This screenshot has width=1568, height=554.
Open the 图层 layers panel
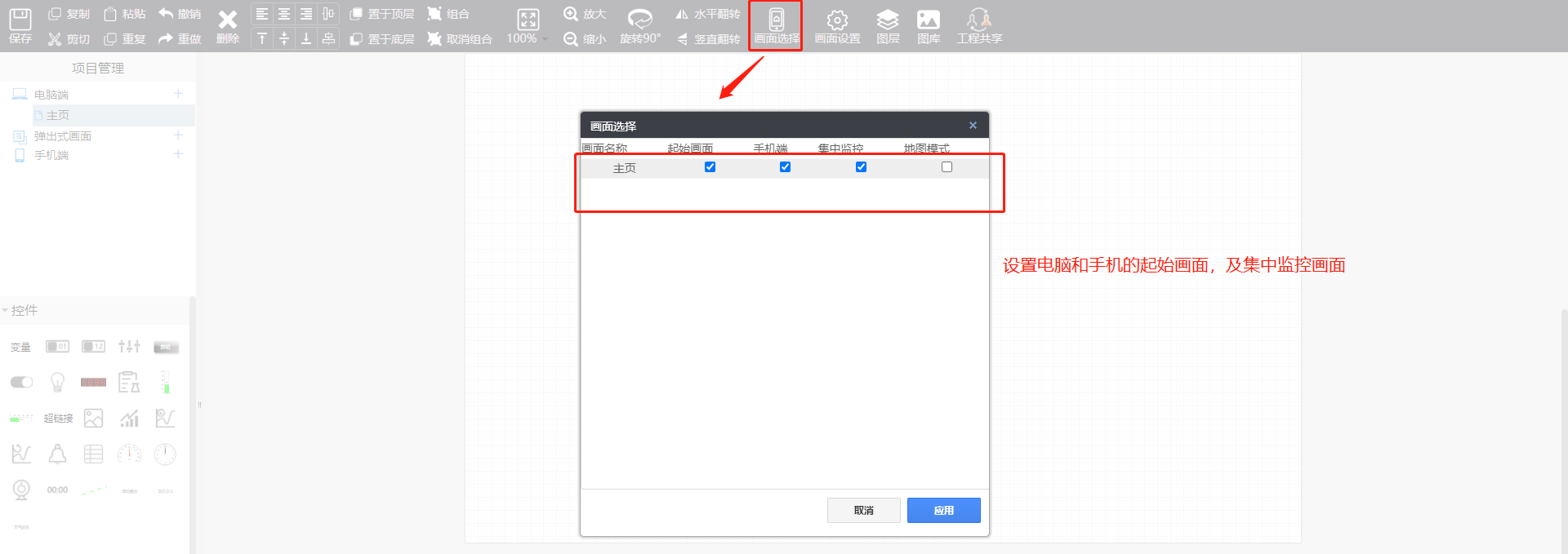pyautogui.click(x=888, y=25)
